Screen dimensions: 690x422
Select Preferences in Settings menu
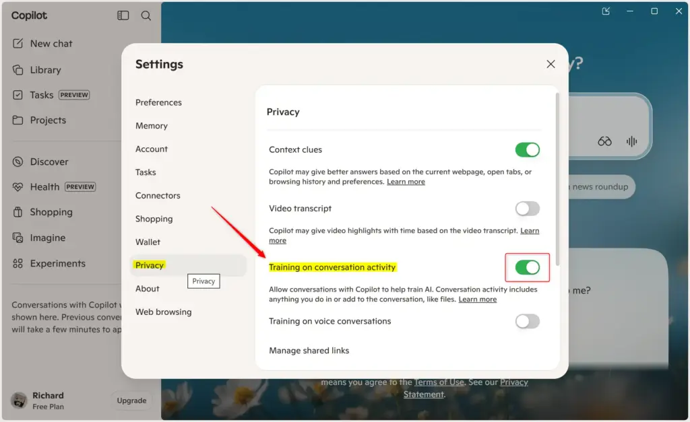click(x=158, y=102)
